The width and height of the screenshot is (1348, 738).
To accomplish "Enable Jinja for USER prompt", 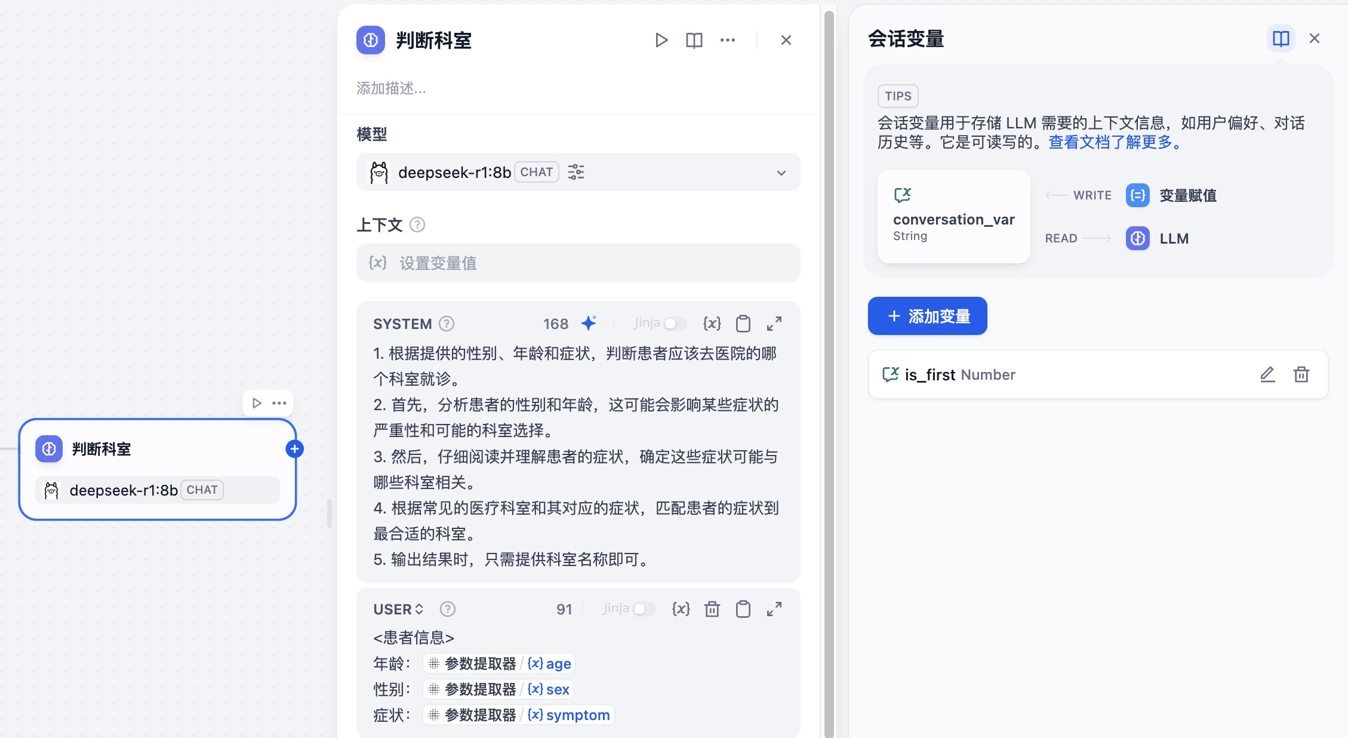I will [644, 608].
